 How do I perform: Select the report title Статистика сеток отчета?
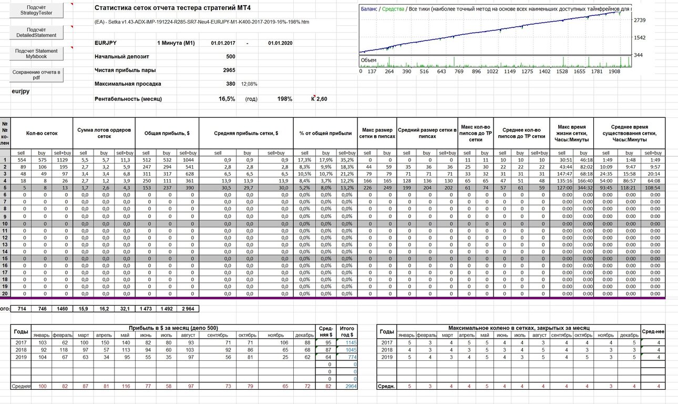point(172,8)
